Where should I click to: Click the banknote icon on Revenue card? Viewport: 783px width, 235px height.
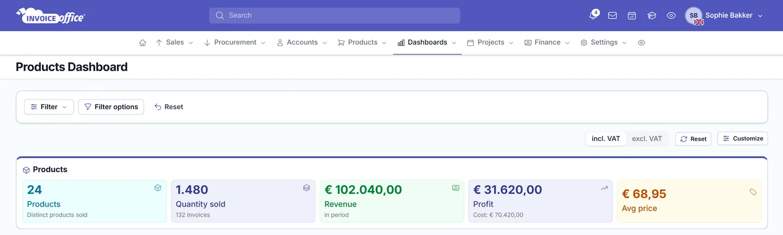[455, 188]
